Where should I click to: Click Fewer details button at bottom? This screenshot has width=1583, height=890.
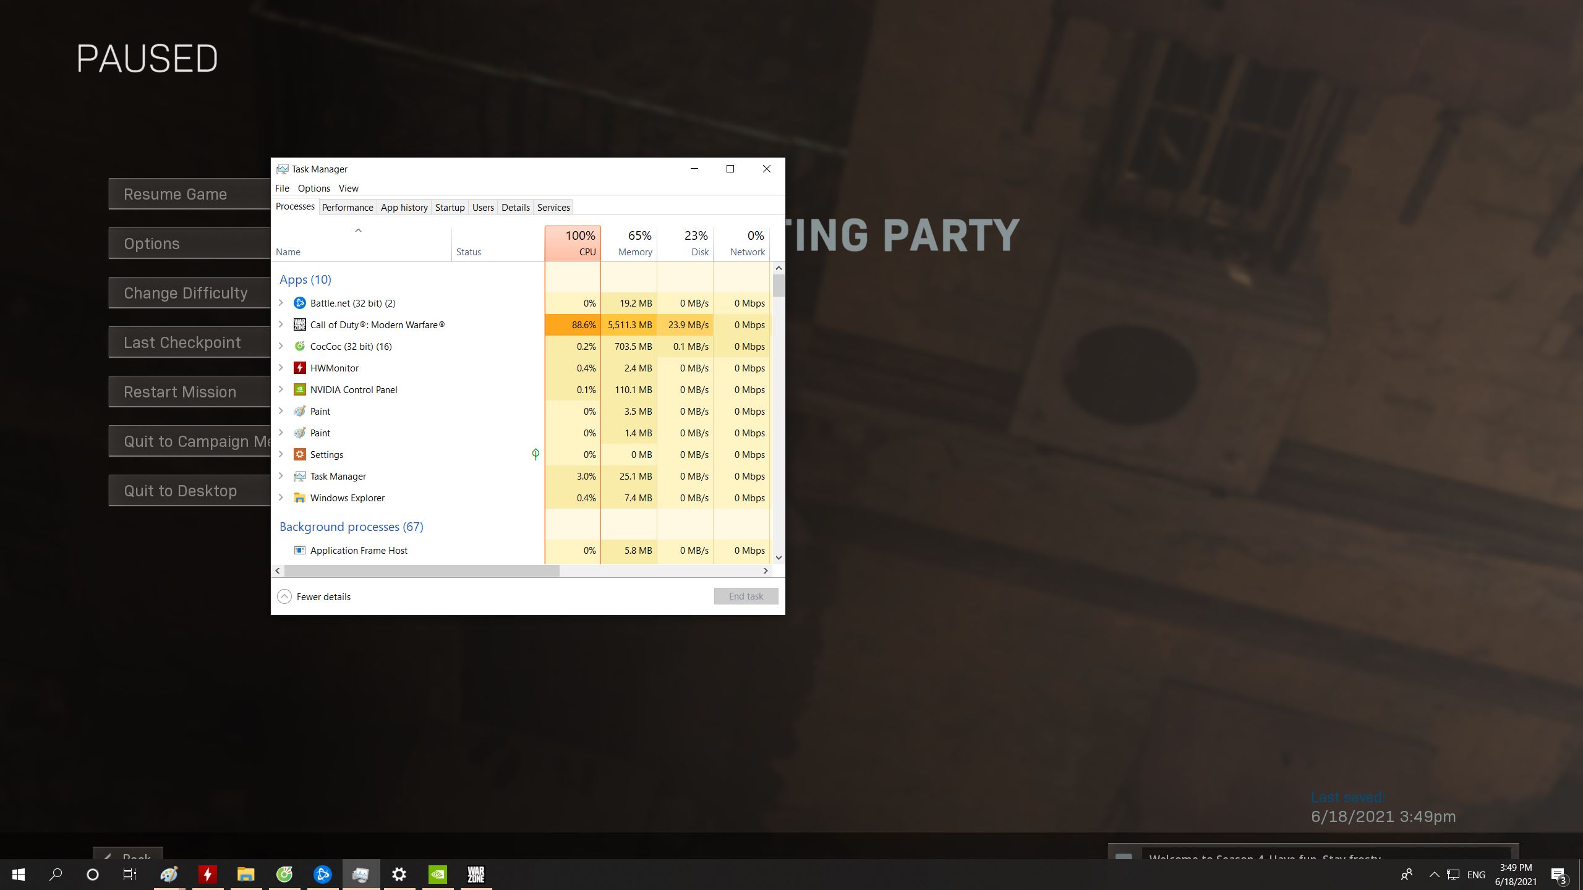[314, 596]
